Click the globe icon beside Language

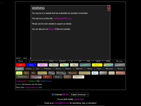click(53, 94)
